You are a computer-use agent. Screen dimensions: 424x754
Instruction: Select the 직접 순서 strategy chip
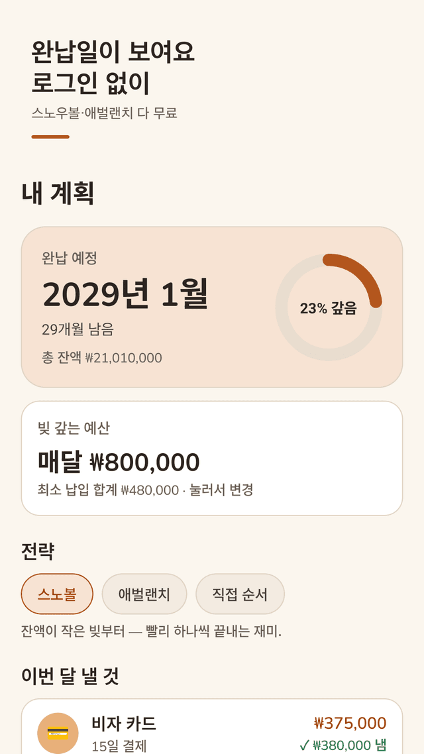[240, 594]
